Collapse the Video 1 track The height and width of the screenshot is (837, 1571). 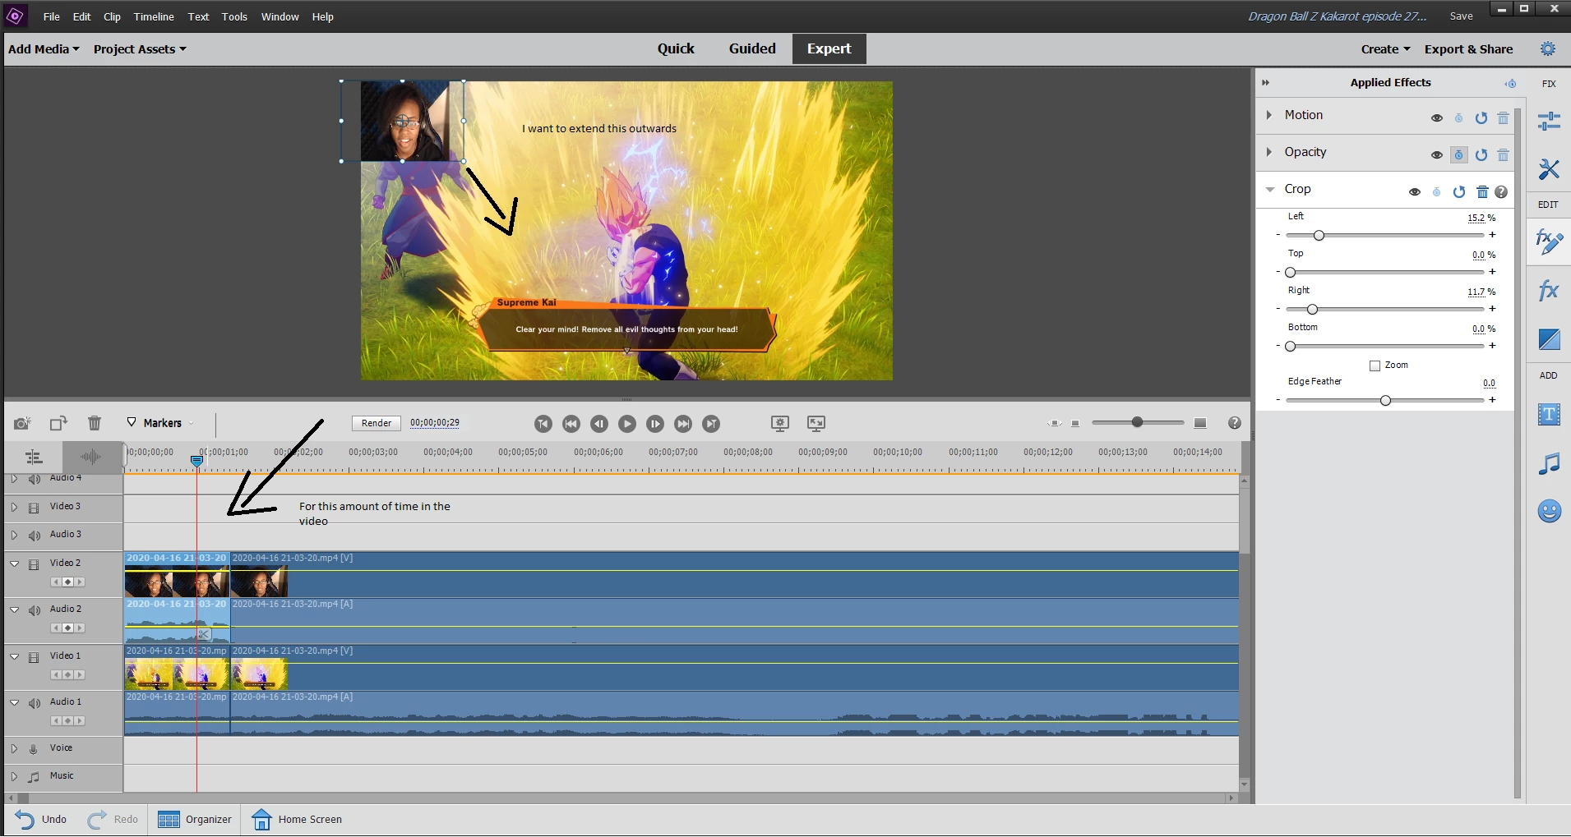14,656
